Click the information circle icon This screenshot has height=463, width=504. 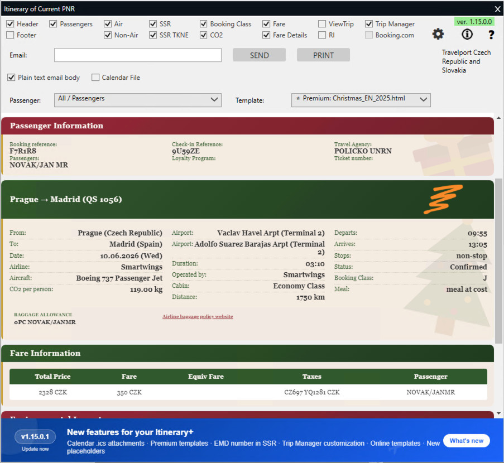tap(467, 35)
